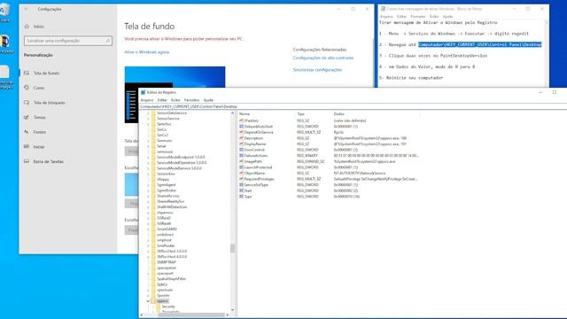
Task: Expand the SMSvcHost 3.0.0.0 registry key
Action: tap(148, 251)
